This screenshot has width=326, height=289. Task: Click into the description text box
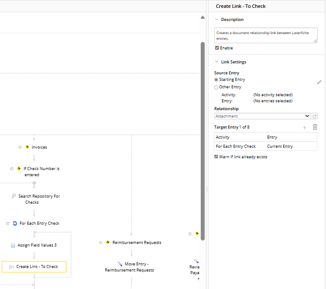(x=266, y=35)
